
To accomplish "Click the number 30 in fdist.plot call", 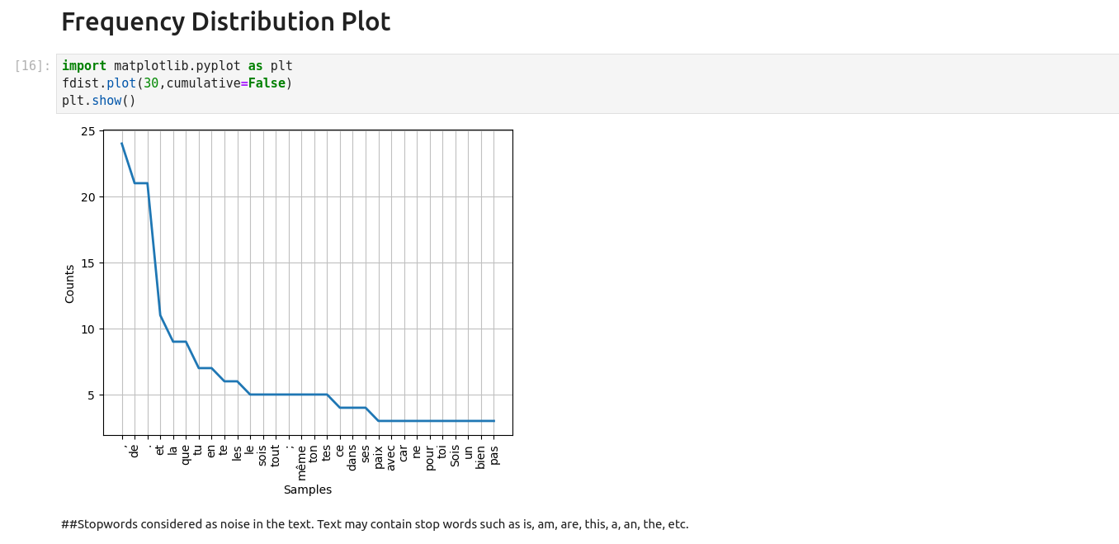I will (151, 83).
